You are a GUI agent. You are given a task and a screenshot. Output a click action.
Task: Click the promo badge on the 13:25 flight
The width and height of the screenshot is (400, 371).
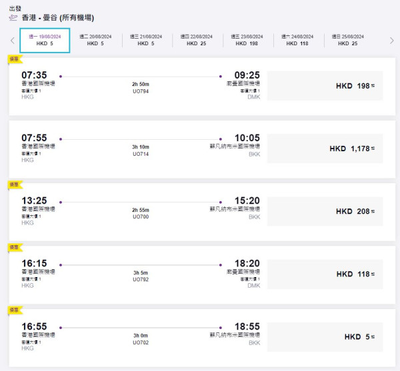[15, 185]
